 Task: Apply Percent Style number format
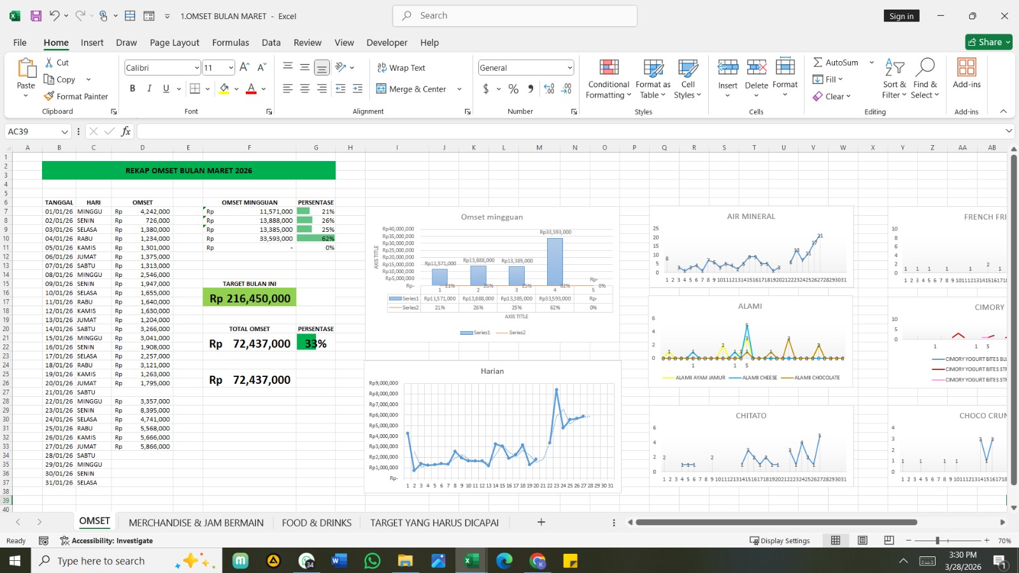[x=513, y=89]
